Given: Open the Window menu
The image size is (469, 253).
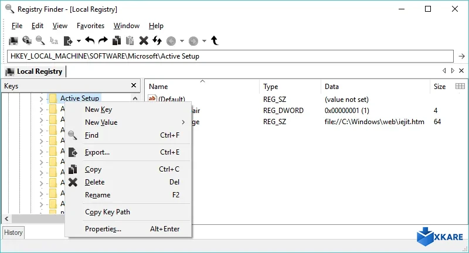Looking at the screenshot, I should click(127, 26).
